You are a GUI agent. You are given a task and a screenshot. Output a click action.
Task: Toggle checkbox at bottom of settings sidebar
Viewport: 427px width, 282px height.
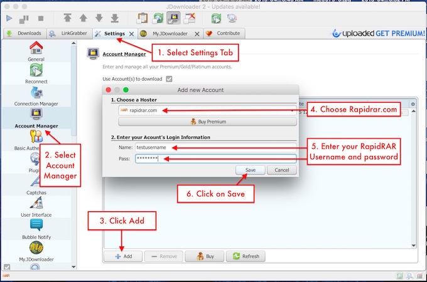coord(7,266)
